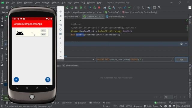The width and height of the screenshot is (192, 108).
Task: Click the Save All toolbar icon
Action: click(x=7, y=7)
